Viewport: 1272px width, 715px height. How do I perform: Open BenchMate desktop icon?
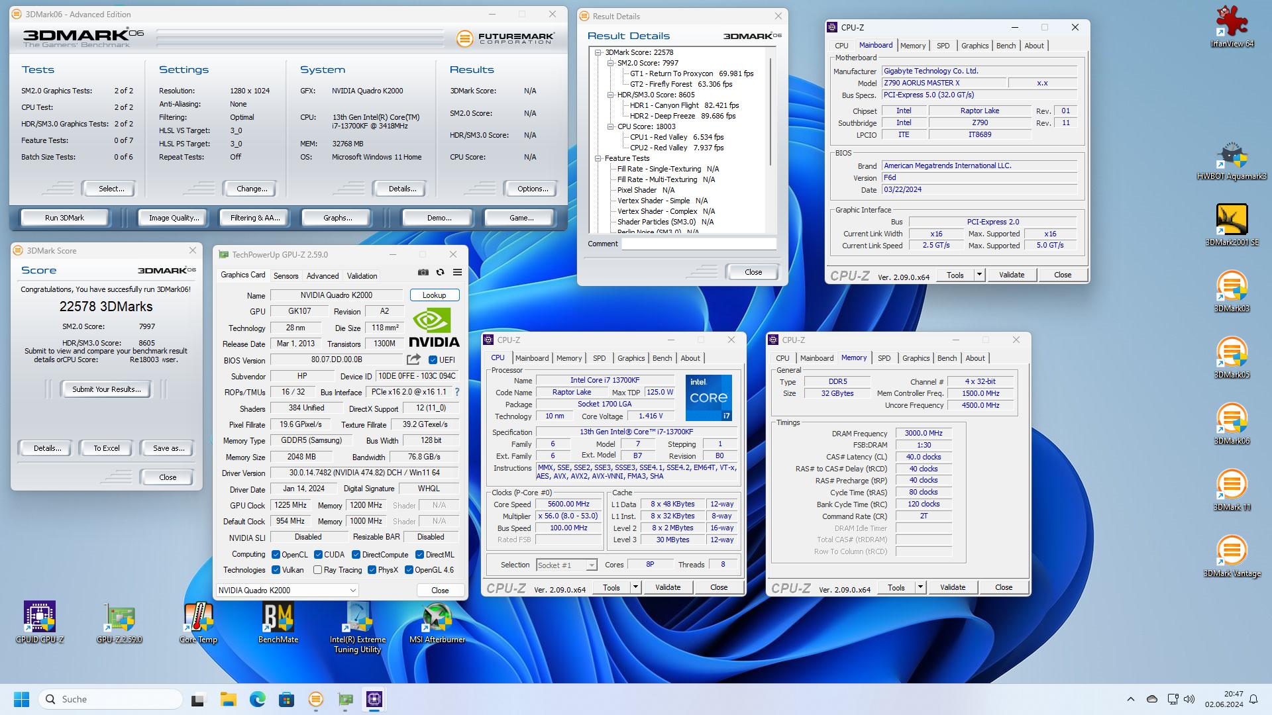click(x=278, y=622)
